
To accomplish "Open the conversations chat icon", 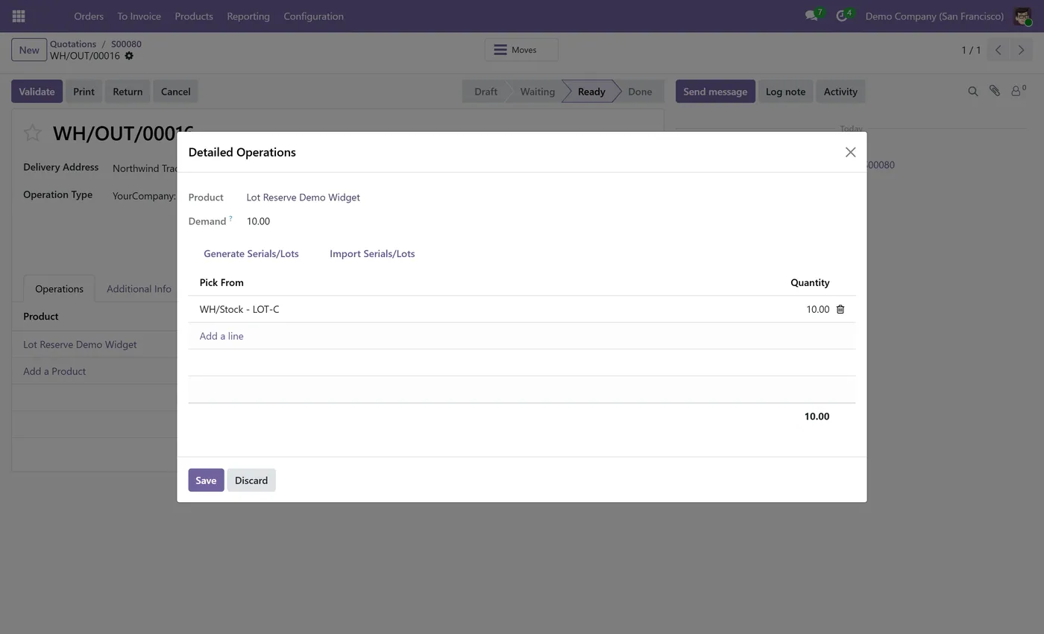I will [811, 16].
